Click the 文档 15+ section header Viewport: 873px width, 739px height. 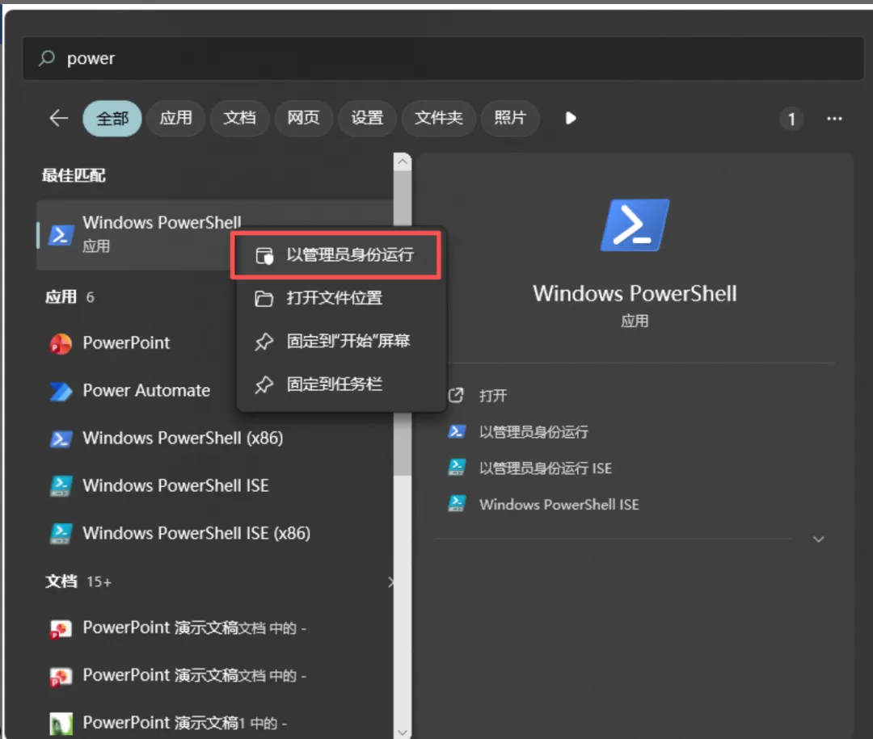click(x=78, y=582)
